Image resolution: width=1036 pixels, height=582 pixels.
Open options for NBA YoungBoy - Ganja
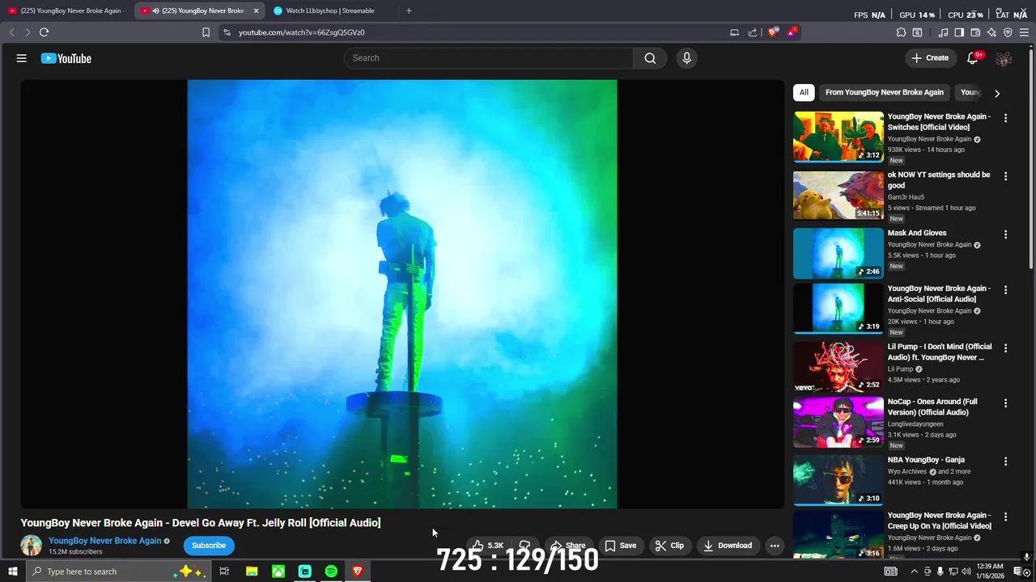point(1005,462)
